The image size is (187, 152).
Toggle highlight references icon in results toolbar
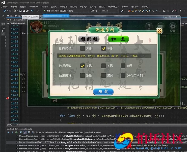(25, 132)
